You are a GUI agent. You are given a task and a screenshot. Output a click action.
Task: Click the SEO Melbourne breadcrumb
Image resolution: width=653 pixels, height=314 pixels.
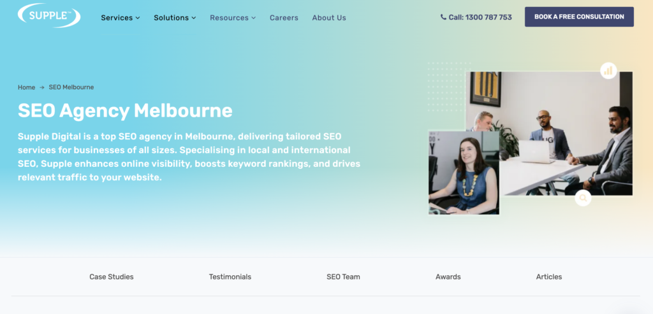71,87
